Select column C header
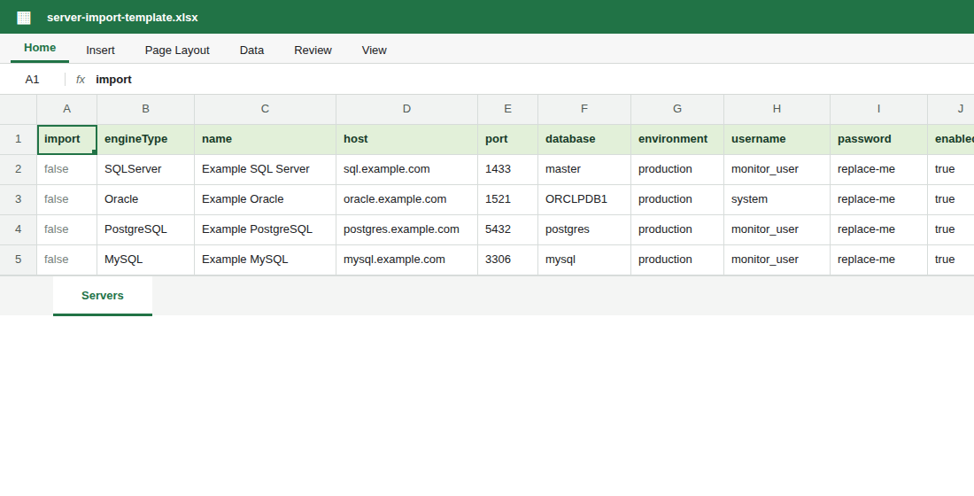Screen dimensions: 974x496 [265, 110]
